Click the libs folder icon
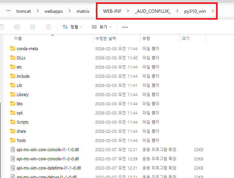 (13, 103)
